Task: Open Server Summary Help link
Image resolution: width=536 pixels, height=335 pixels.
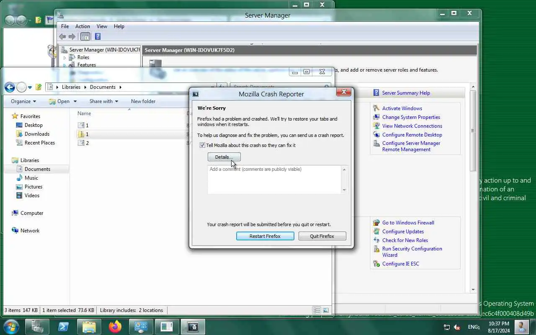Action: coord(406,93)
